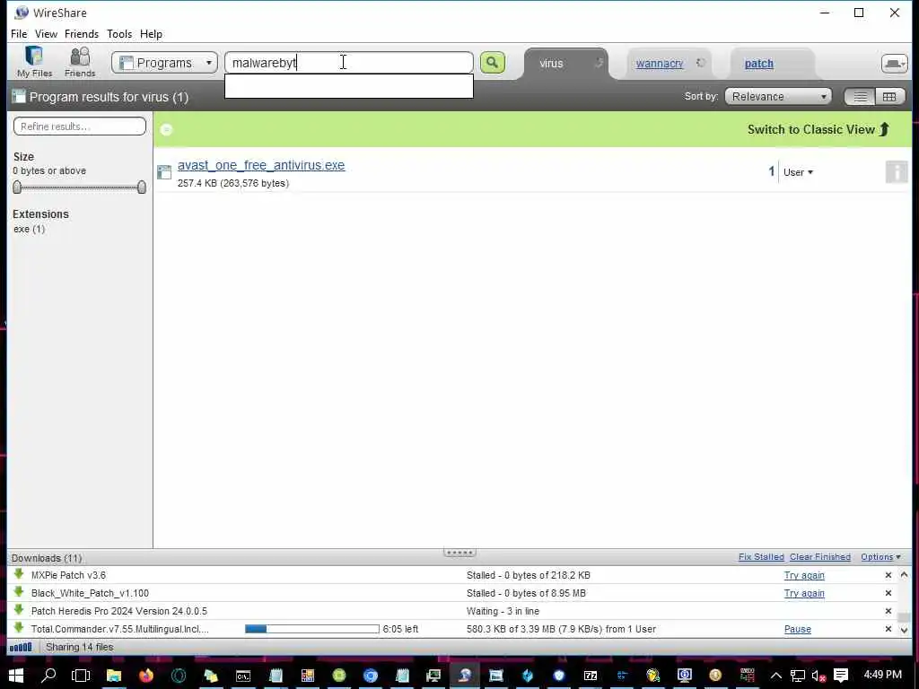Click the search text field containing malwarebyt
This screenshot has height=689, width=919.
[349, 63]
